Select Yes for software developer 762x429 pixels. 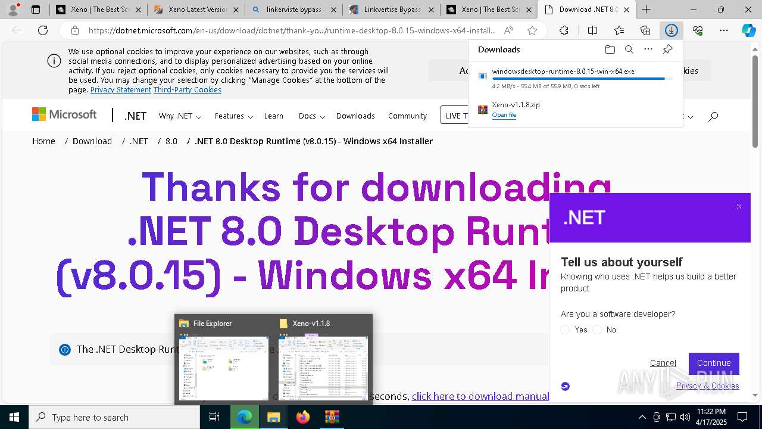click(565, 329)
